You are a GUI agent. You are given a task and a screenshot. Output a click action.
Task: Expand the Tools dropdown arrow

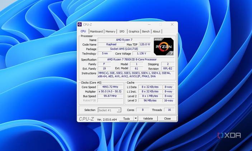coord(135,119)
